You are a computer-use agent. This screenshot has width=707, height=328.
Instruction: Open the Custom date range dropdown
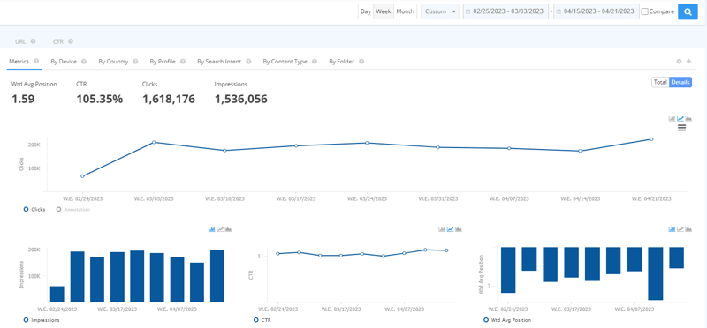pyautogui.click(x=440, y=11)
